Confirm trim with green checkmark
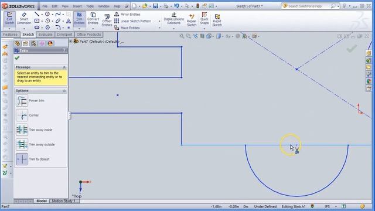This screenshot has width=375, height=211. tap(17, 58)
